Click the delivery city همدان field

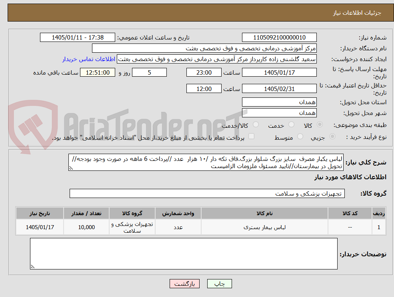click(279, 113)
